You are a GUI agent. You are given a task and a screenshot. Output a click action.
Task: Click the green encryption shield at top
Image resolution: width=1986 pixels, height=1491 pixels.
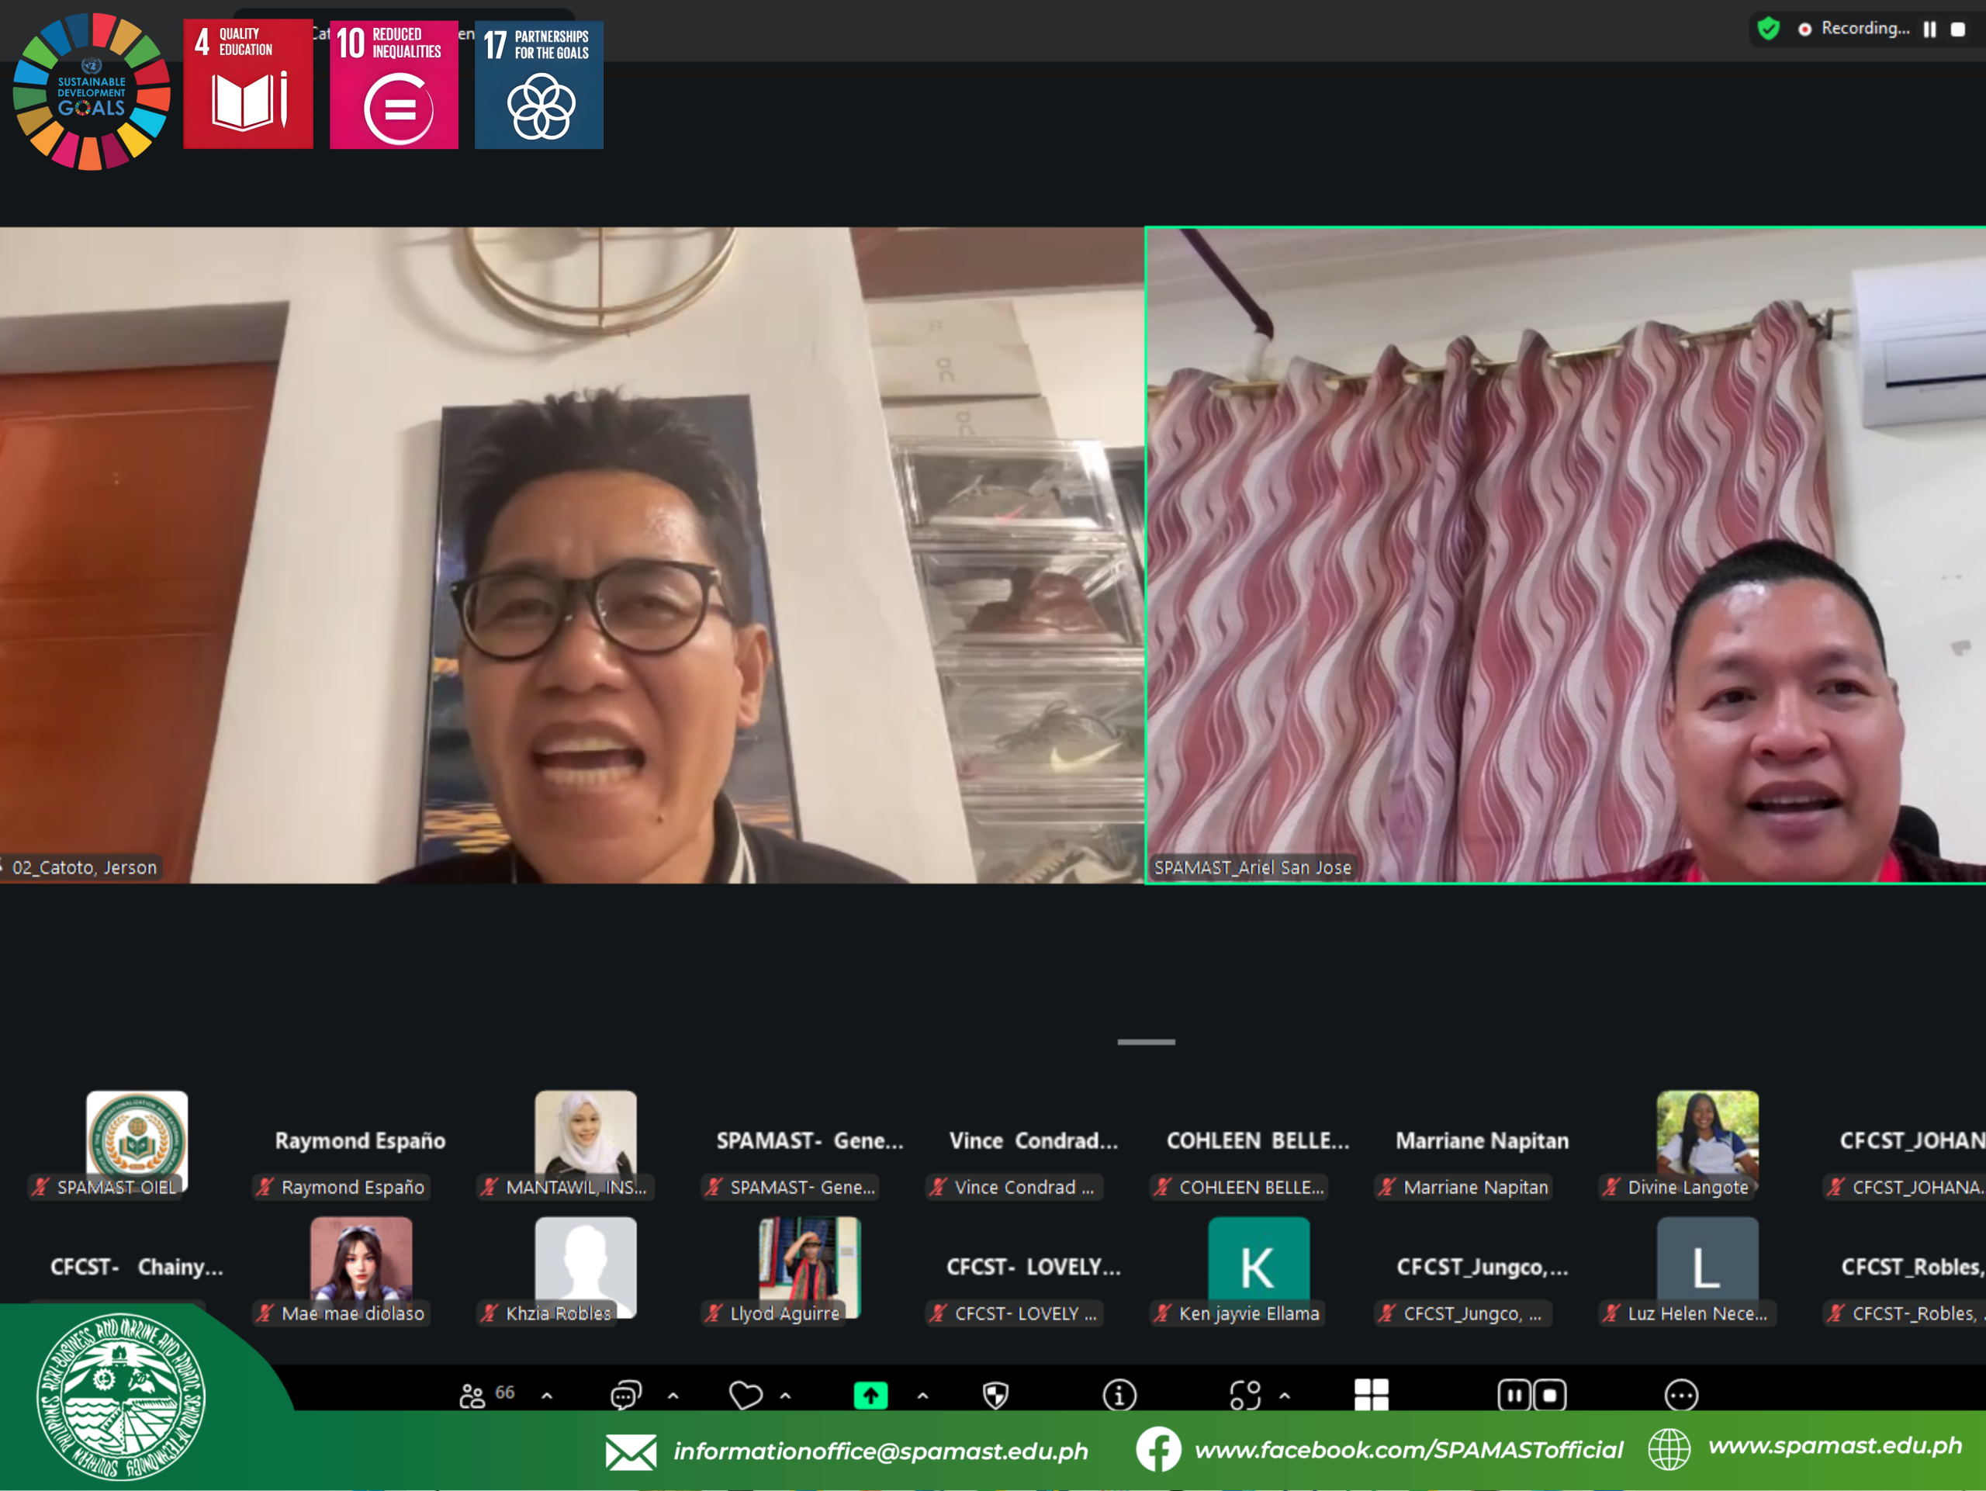tap(1769, 29)
